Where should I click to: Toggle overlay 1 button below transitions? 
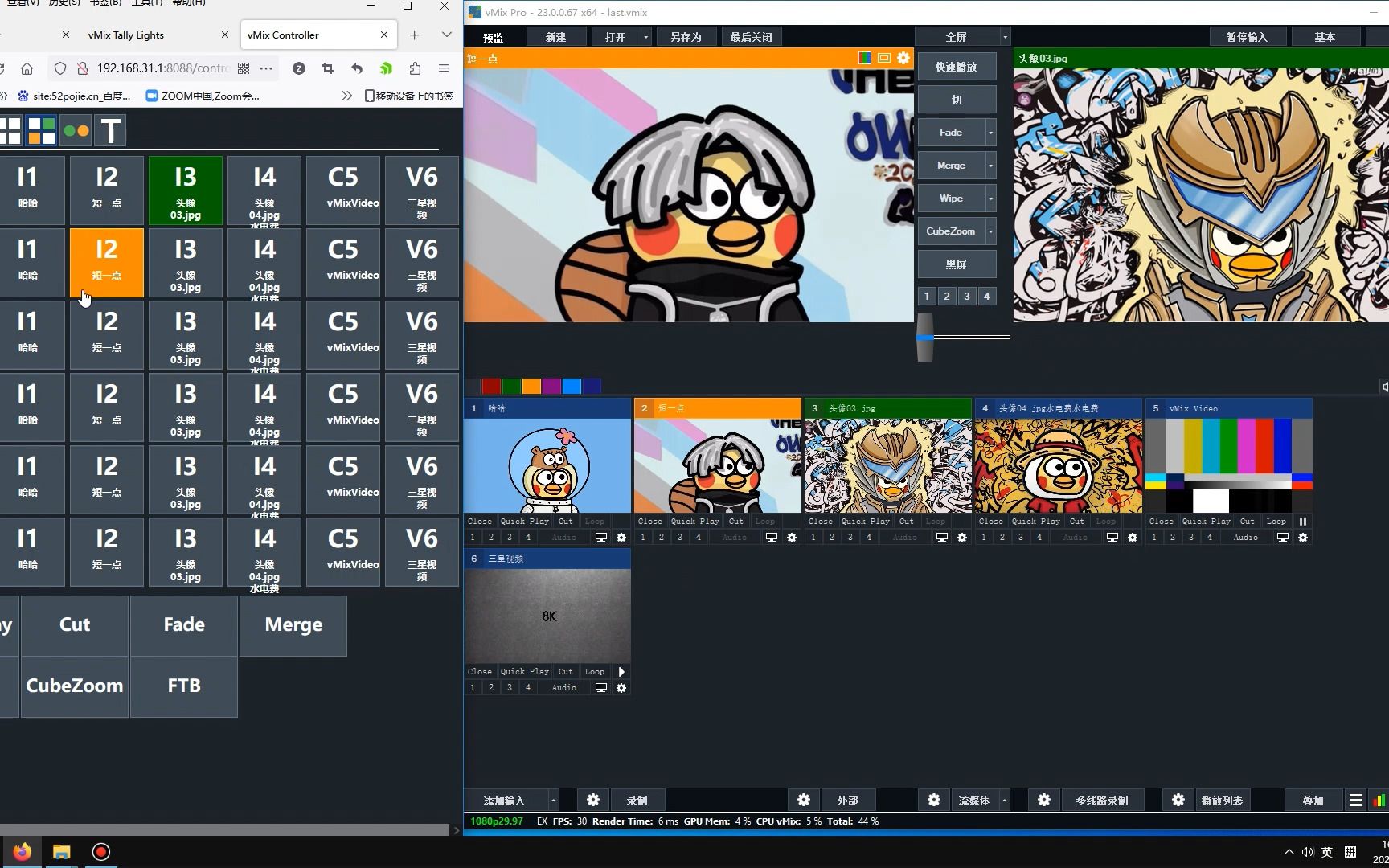927,297
